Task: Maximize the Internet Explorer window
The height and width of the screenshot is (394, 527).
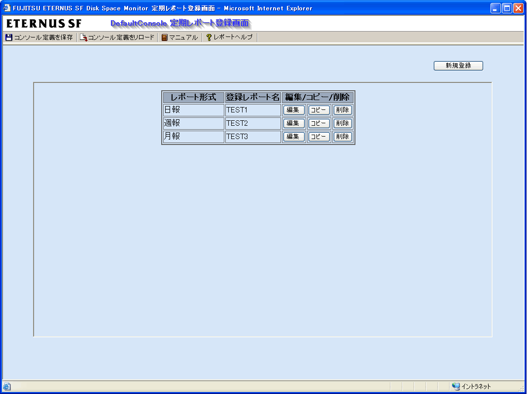Action: pos(507,8)
